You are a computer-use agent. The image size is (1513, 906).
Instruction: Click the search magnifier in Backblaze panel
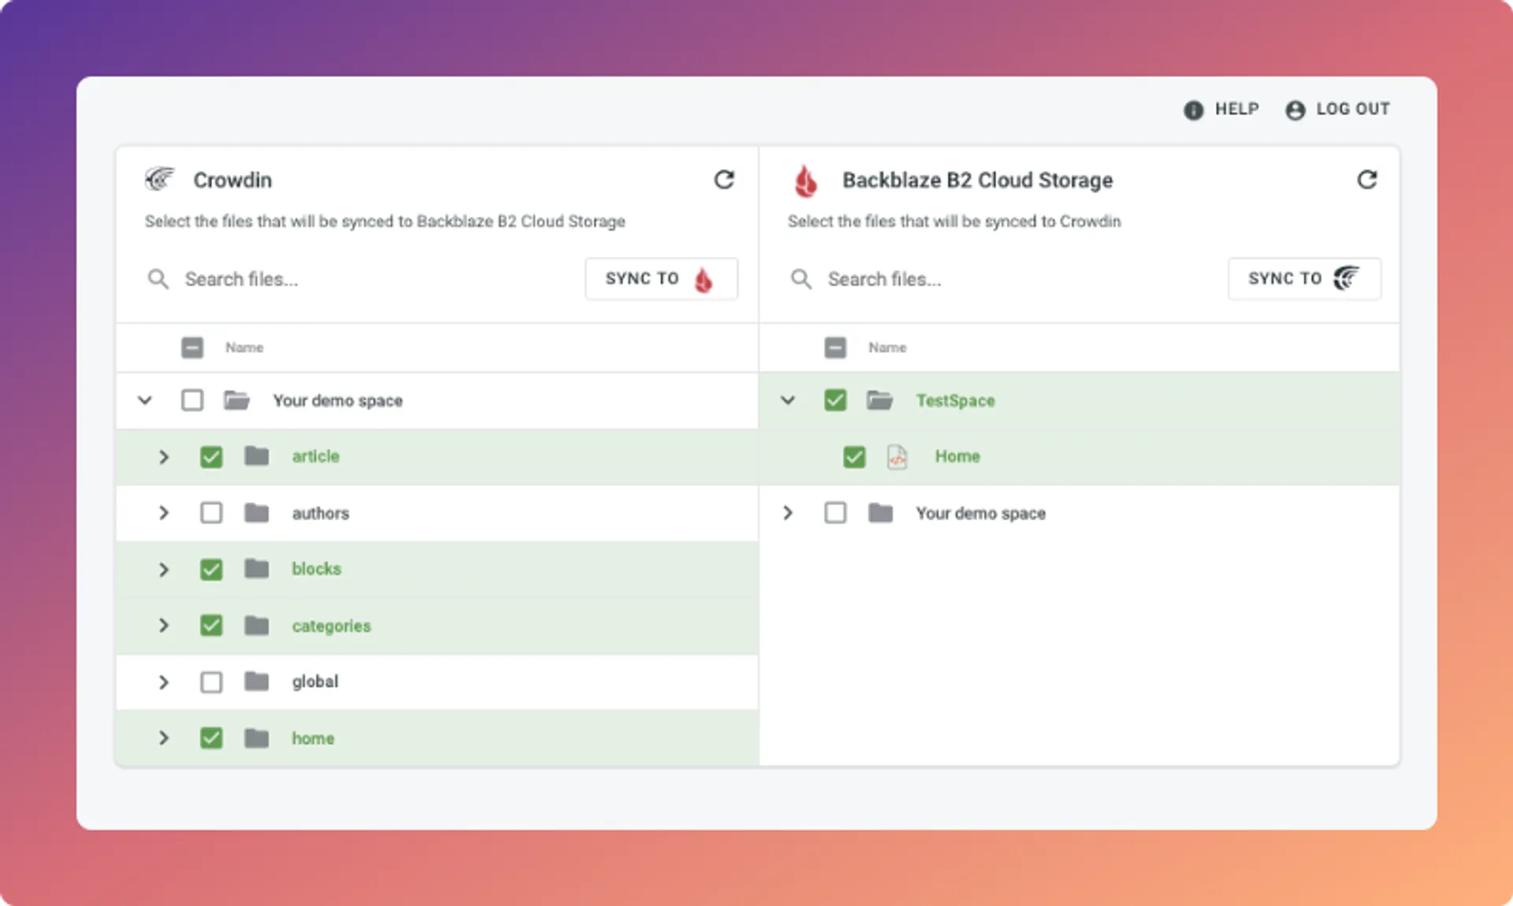pyautogui.click(x=801, y=279)
